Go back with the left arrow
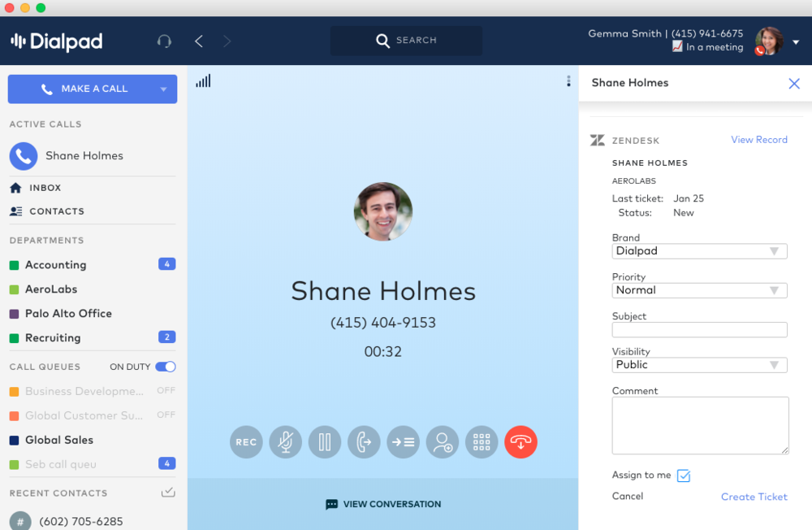 click(x=199, y=41)
